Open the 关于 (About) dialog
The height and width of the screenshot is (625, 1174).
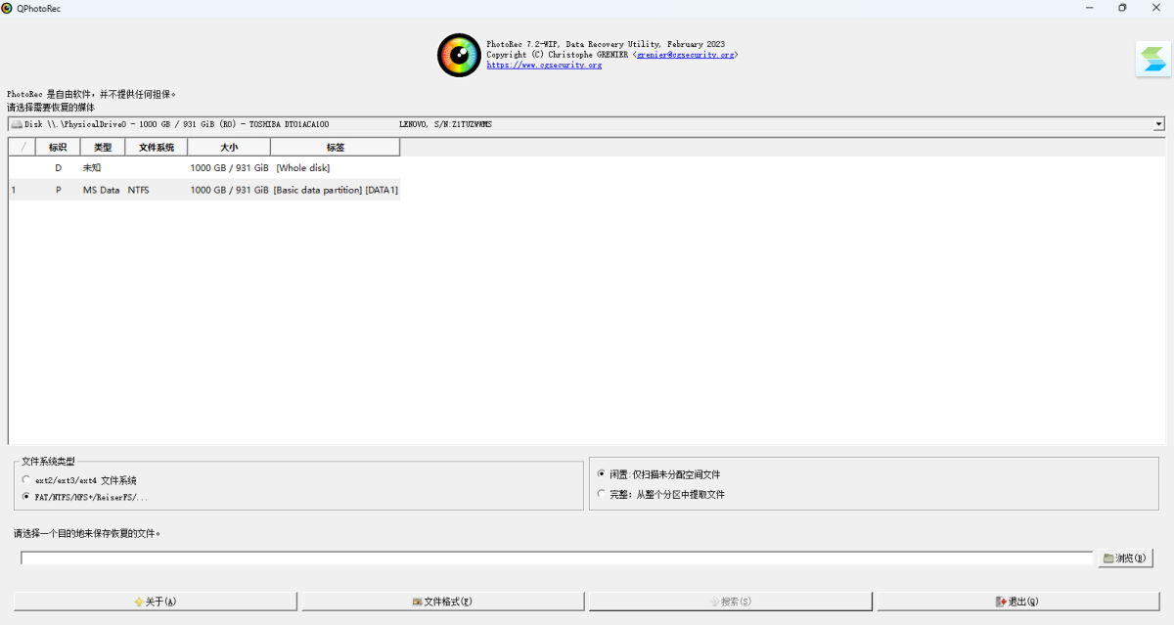(156, 602)
